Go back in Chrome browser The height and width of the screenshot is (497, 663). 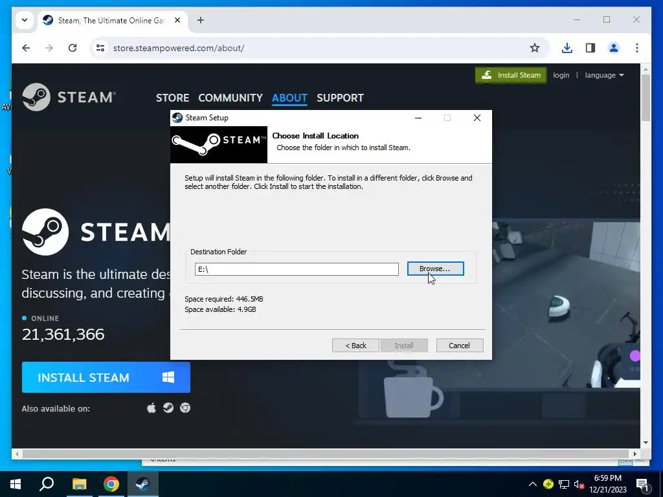[x=26, y=48]
